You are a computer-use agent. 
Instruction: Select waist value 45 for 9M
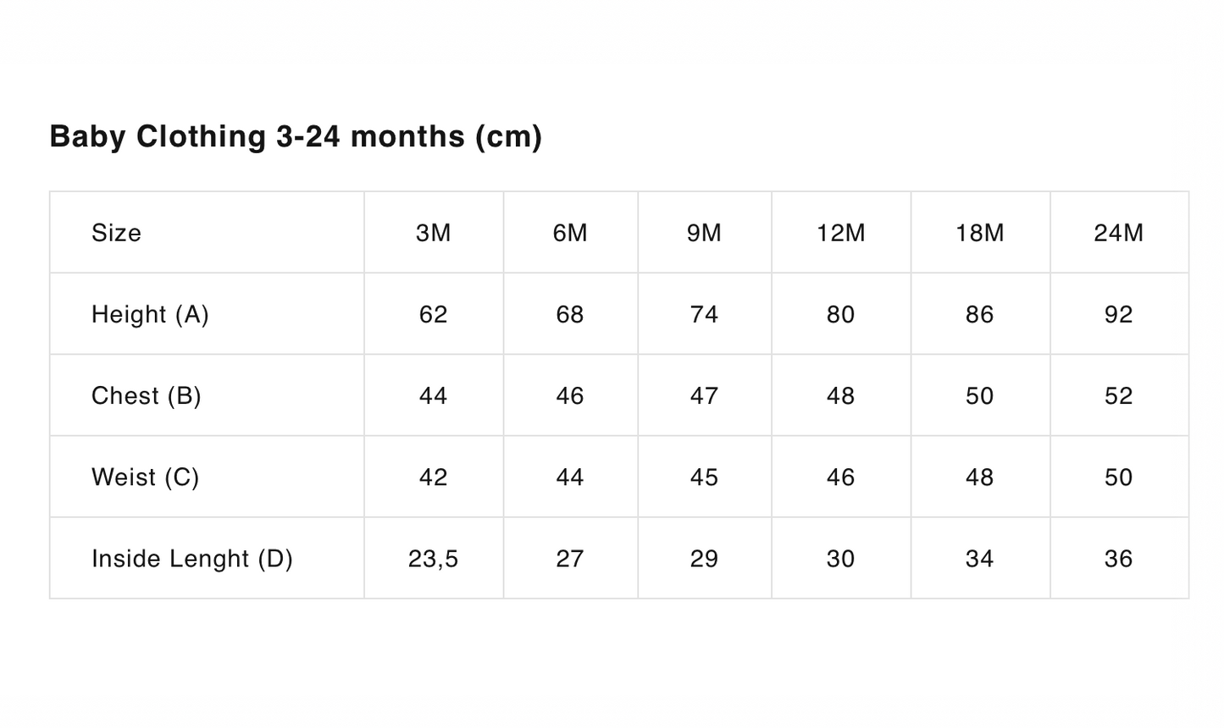point(704,477)
